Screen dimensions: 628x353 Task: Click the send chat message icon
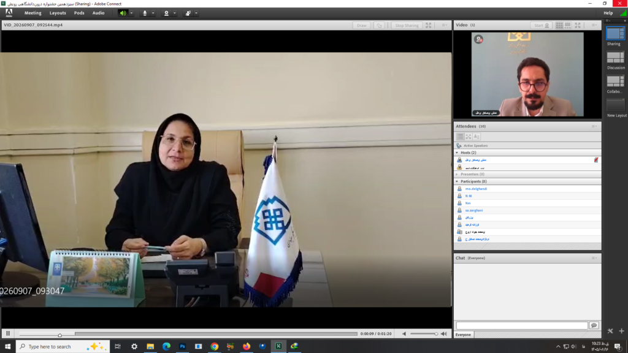click(594, 325)
